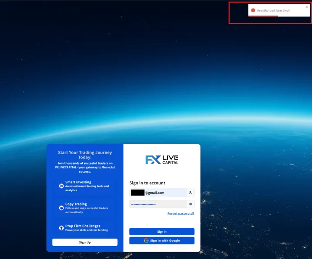Click the user icon beside email field

(190, 193)
